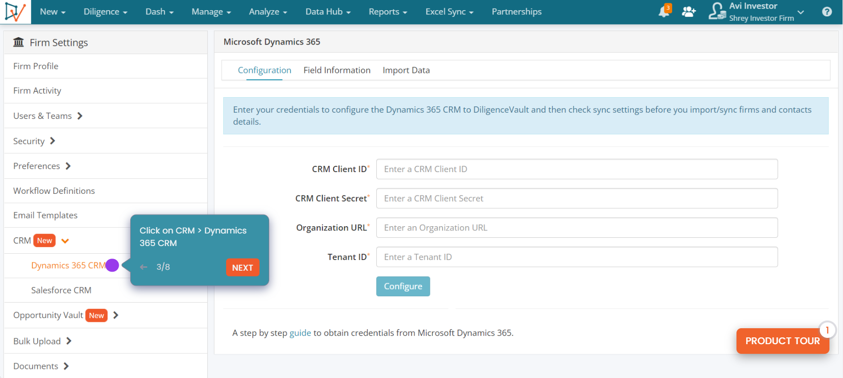
Task: Open the Data Hub dropdown menu
Action: click(x=328, y=12)
